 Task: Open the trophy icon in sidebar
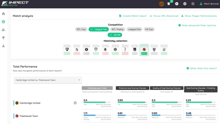[4, 38]
